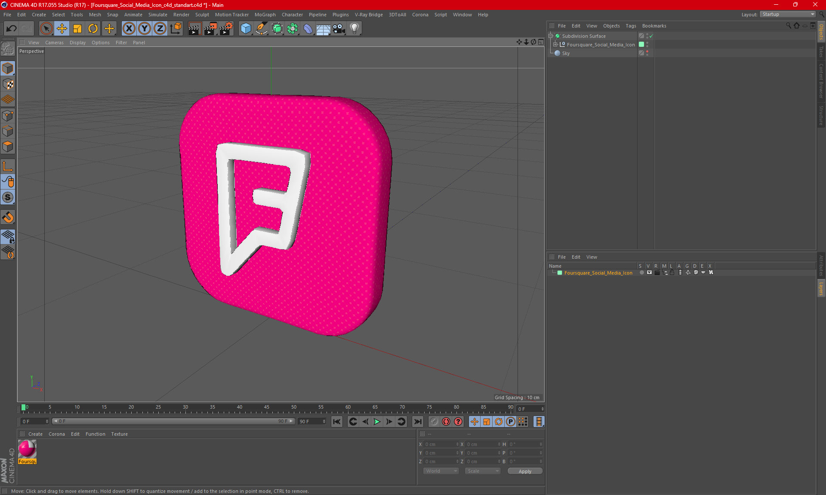Render to Picture Viewer

[x=210, y=29]
